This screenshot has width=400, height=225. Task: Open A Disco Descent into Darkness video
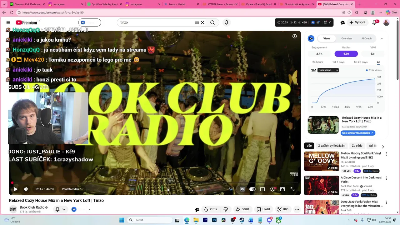click(322, 185)
